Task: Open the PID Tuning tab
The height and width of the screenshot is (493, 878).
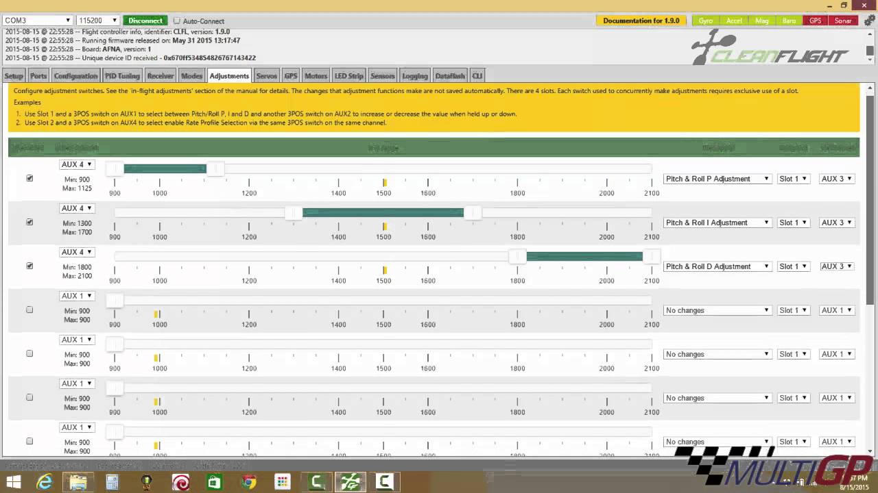Action: [x=122, y=76]
